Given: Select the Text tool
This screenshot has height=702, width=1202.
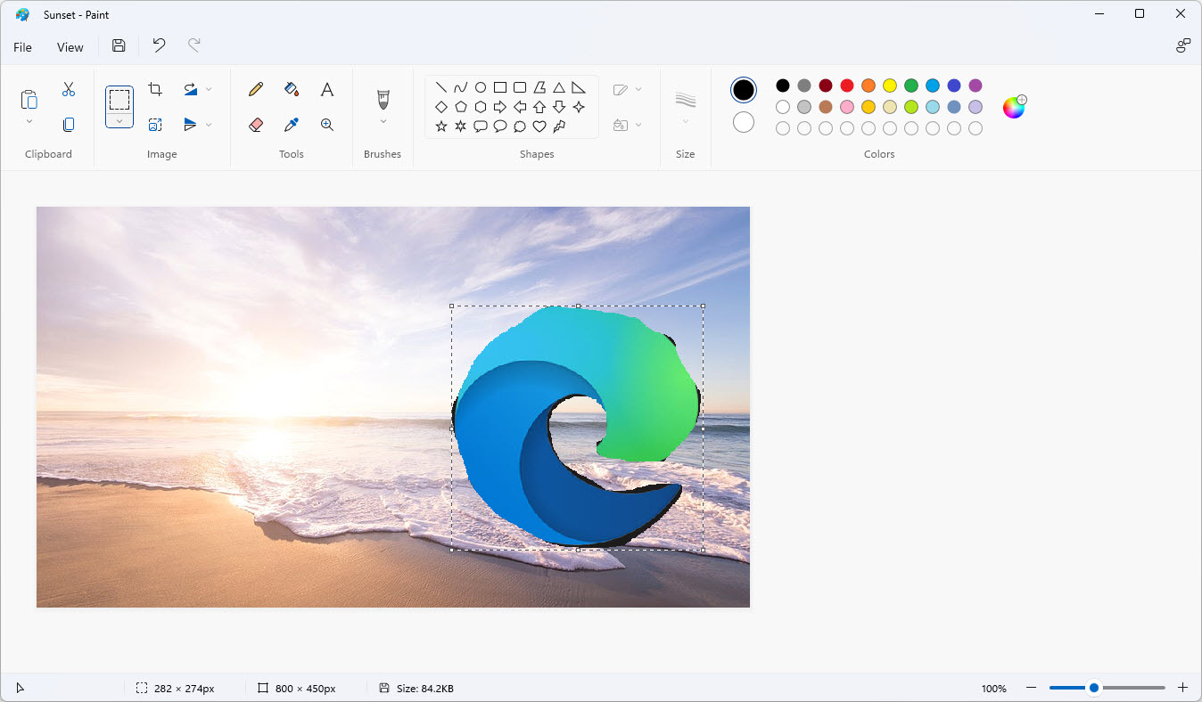Looking at the screenshot, I should tap(327, 89).
